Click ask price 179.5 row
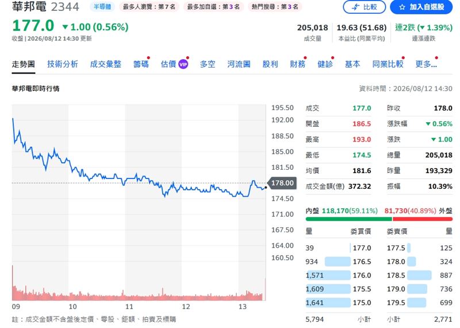This screenshot has width=460, height=328. pyautogui.click(x=420, y=303)
